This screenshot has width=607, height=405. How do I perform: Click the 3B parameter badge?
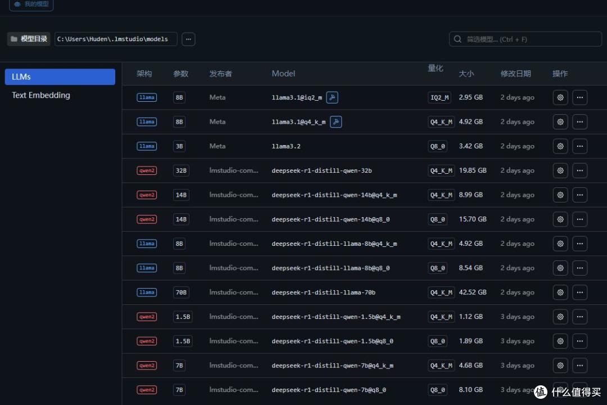pyautogui.click(x=179, y=146)
